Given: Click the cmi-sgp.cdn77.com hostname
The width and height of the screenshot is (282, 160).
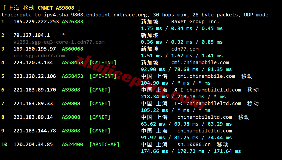Looking at the screenshot, I should point(39,56).
